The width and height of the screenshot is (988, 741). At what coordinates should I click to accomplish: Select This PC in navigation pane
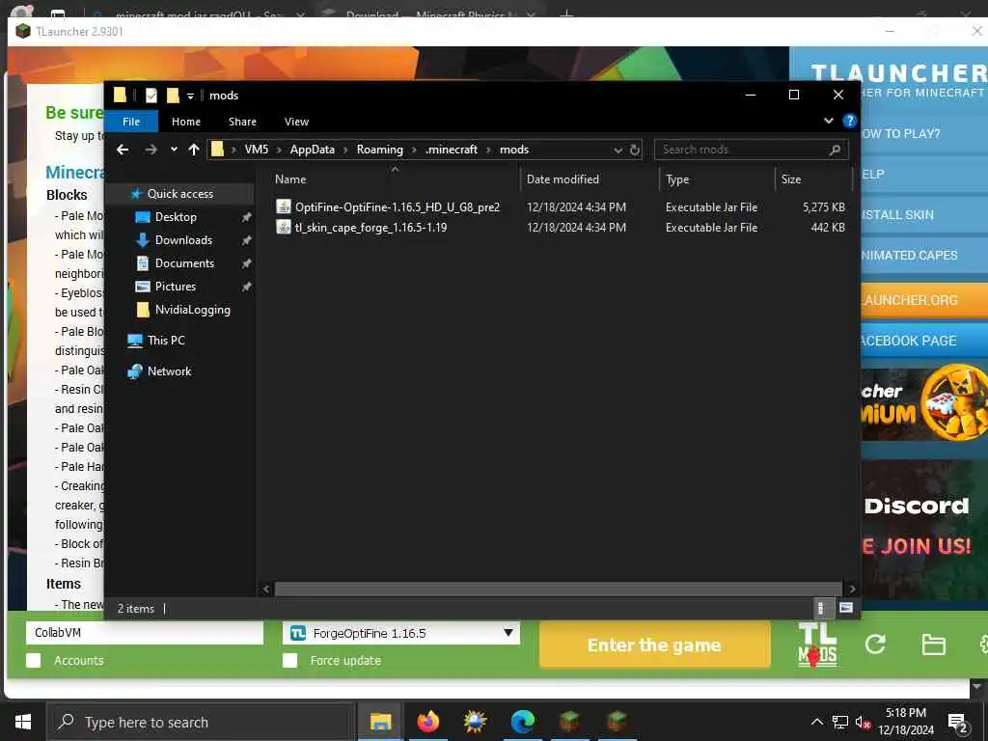(x=166, y=341)
